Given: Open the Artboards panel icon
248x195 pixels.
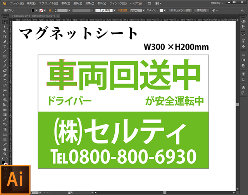Looking at the screenshot, I should point(243,93).
